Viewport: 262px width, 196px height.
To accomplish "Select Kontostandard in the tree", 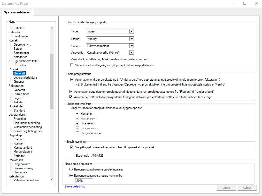I will [23, 148].
